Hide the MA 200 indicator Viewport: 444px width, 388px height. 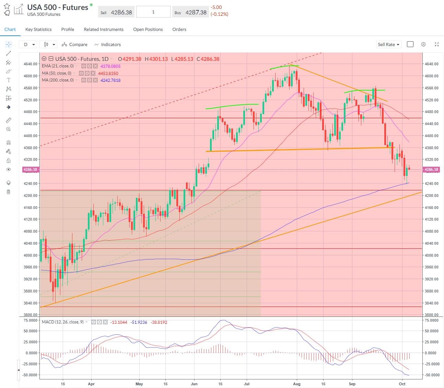[84, 80]
